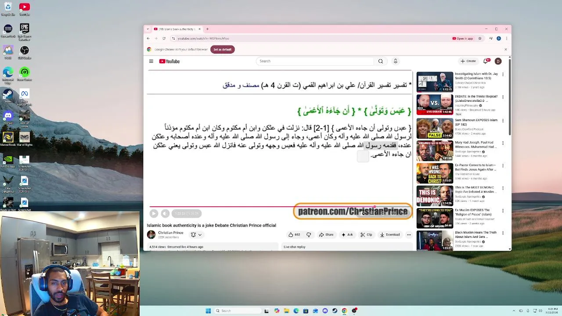Open 'Mary Had Joseph, Paul Had Witnesses' video title

(476, 144)
